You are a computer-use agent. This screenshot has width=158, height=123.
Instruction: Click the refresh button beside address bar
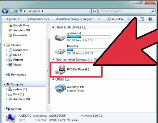tap(95, 11)
